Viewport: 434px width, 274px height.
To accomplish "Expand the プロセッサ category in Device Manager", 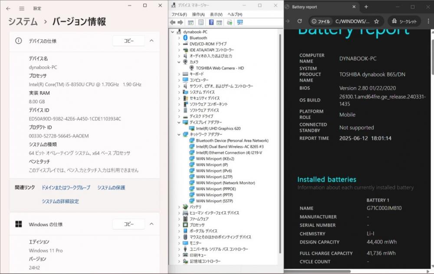I will tap(179, 225).
